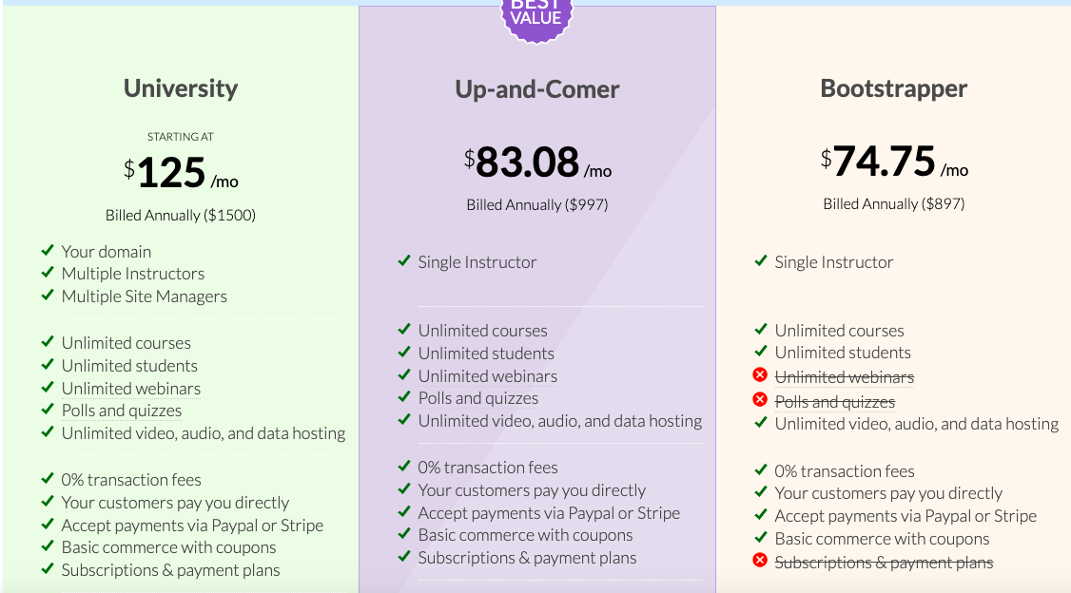The width and height of the screenshot is (1071, 593).
Task: Click checkmark beside University Unlimited courses
Action: click(48, 341)
